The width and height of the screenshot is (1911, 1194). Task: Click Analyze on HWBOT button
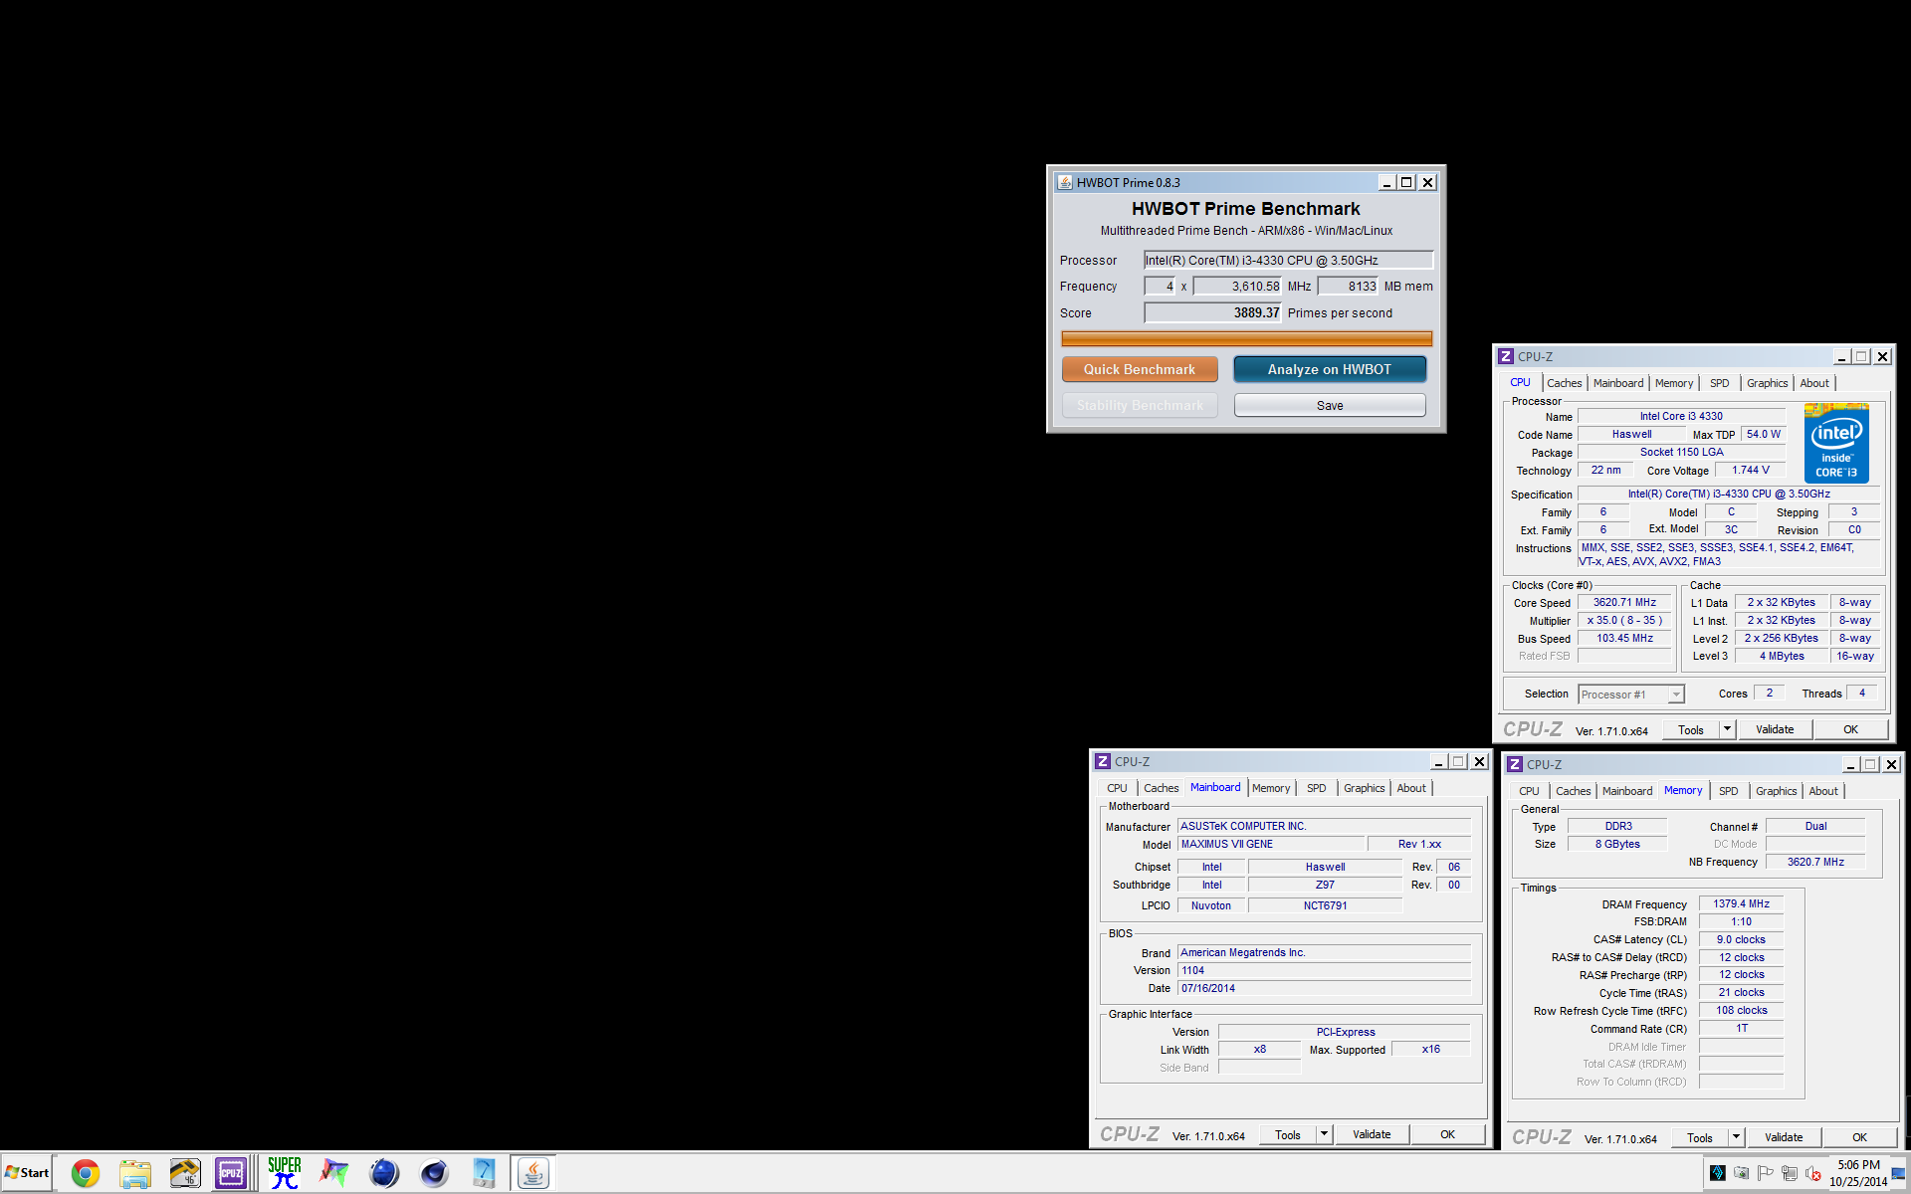click(x=1330, y=369)
